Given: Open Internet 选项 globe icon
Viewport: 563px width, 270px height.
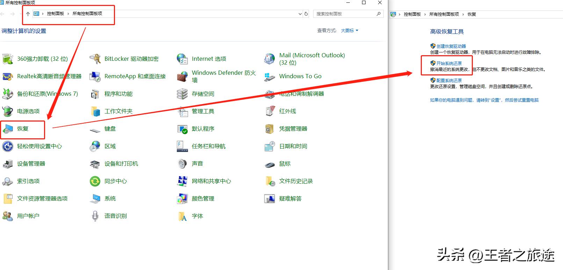Looking at the screenshot, I should pyautogui.click(x=182, y=59).
